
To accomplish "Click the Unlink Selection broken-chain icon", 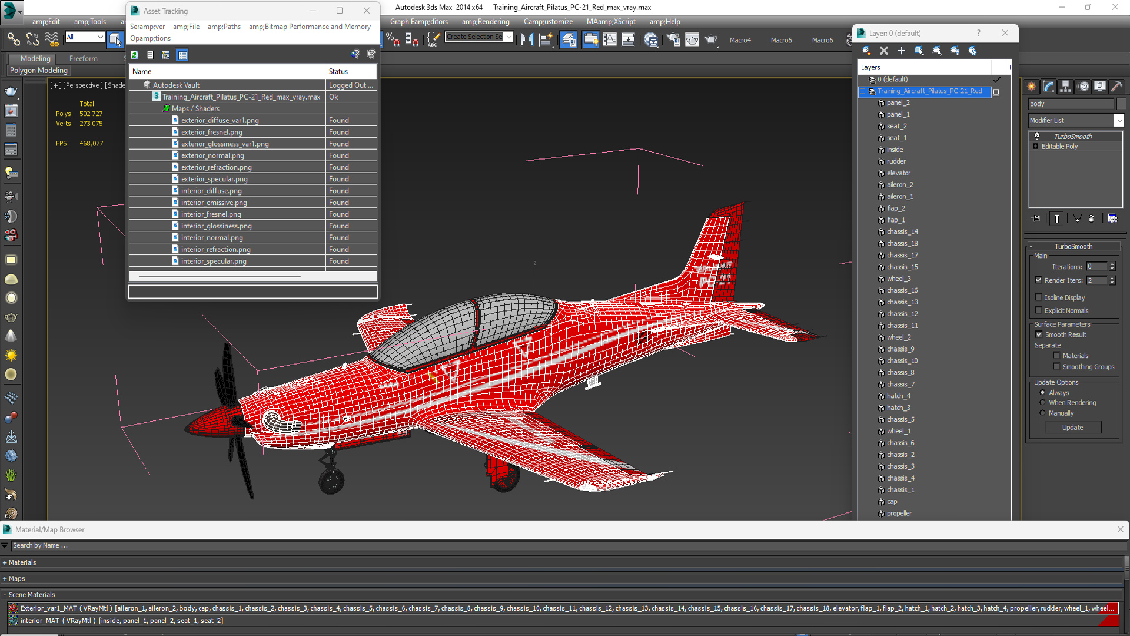I will pyautogui.click(x=33, y=39).
